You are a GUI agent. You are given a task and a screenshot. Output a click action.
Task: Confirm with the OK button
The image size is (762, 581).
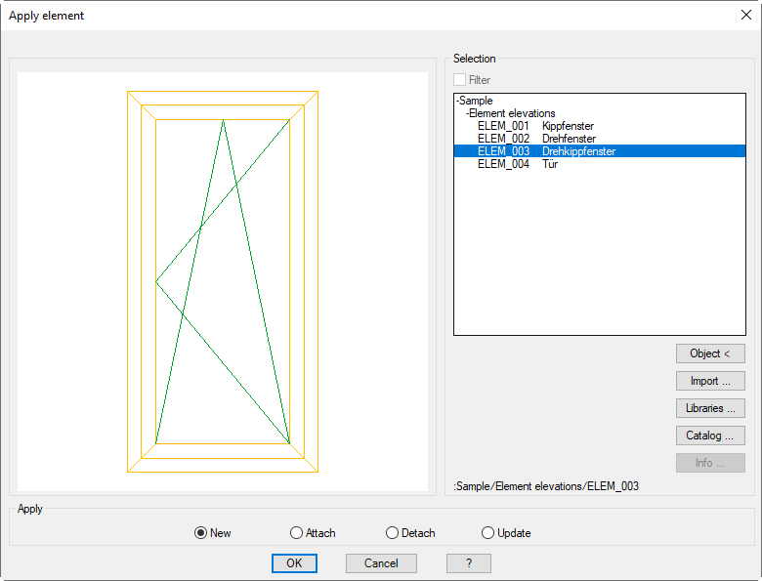294,563
